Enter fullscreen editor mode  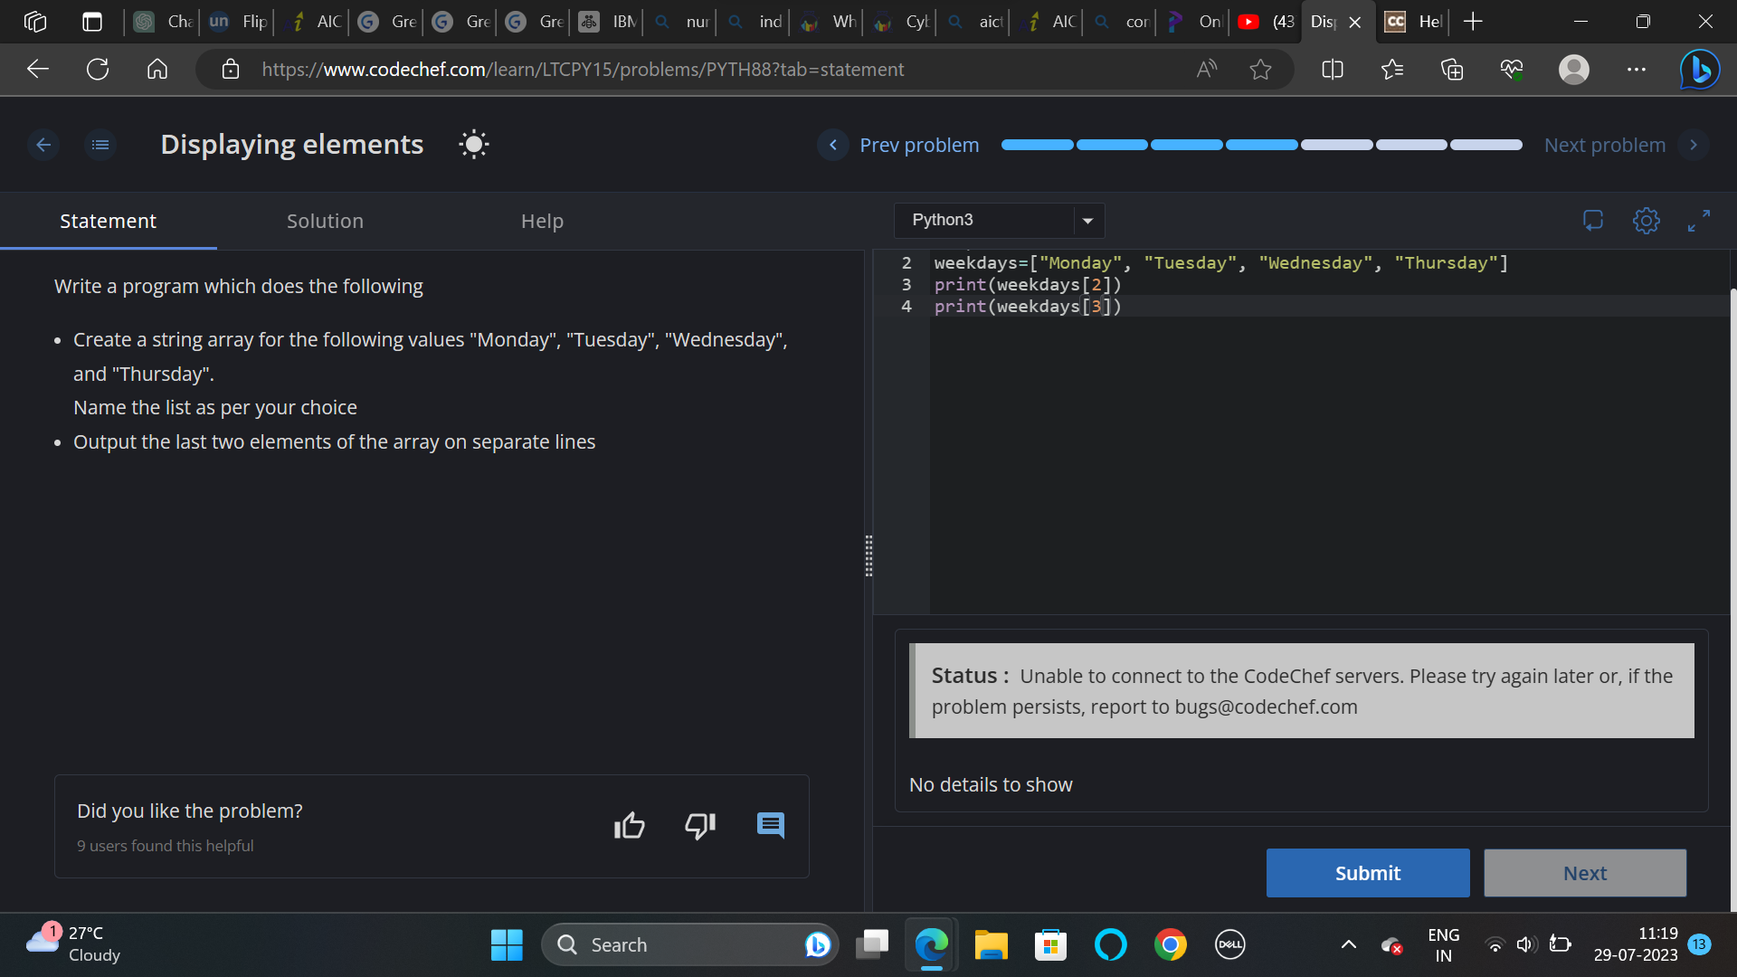pyautogui.click(x=1699, y=221)
